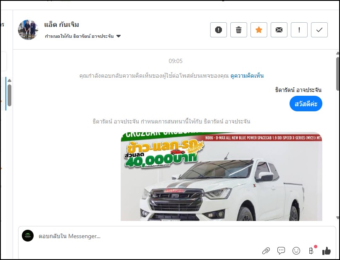
Task: Send a thumbs-up like
Action: tap(326, 251)
